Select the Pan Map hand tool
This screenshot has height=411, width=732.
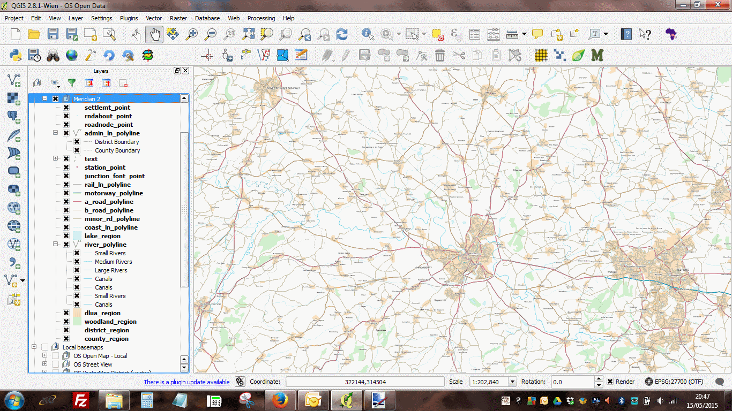pos(154,34)
